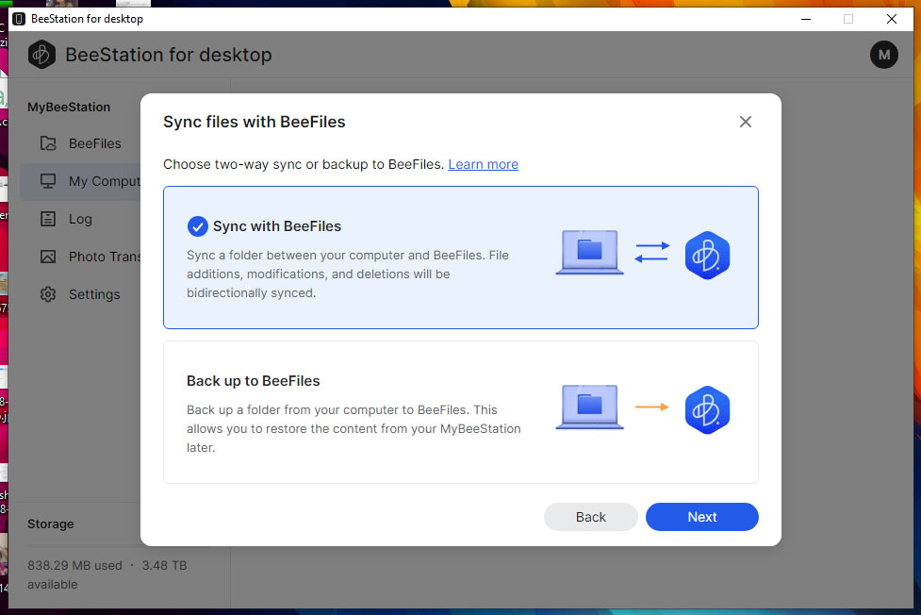Open the Learn more link
The width and height of the screenshot is (921, 615).
pos(483,164)
